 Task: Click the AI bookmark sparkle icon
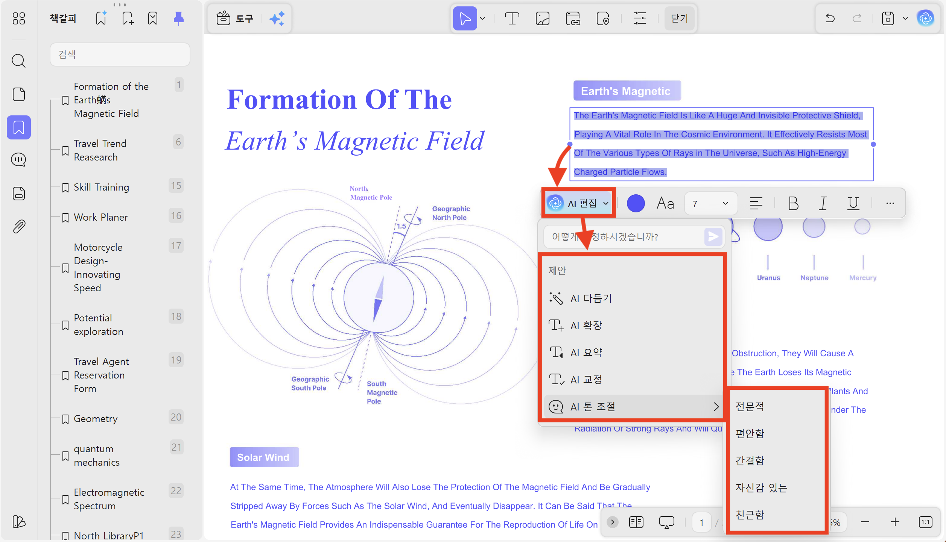pos(101,18)
